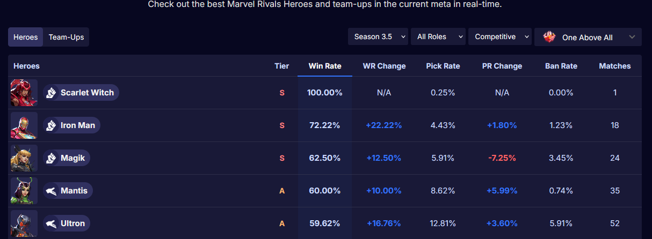Select the Heroes tab

coord(26,37)
